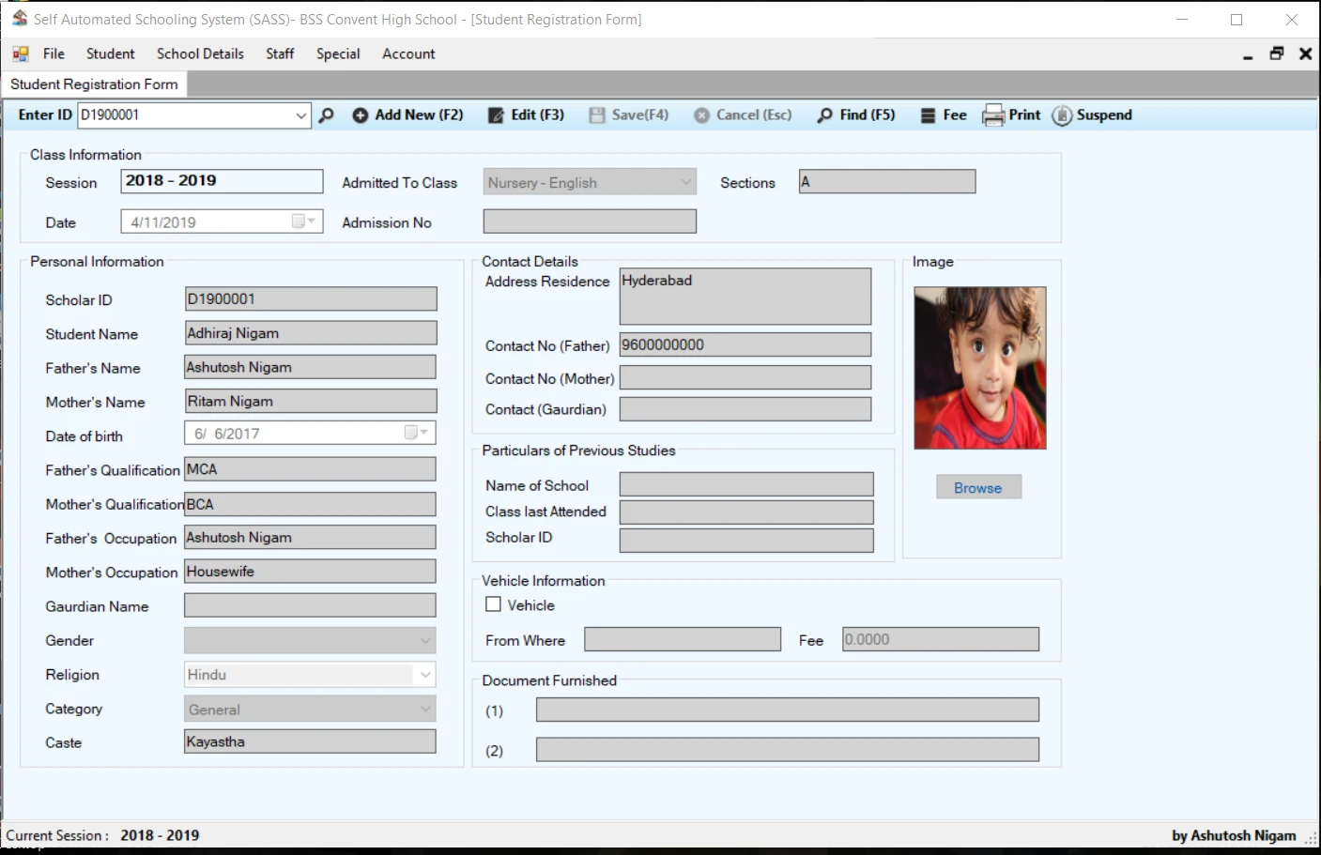This screenshot has height=855, width=1321.
Task: Click Add New (F2) to create a record
Action: coord(407,115)
